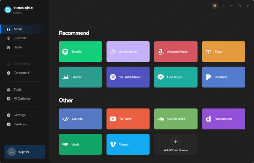Click the Deezer equalizer icon

[65, 77]
